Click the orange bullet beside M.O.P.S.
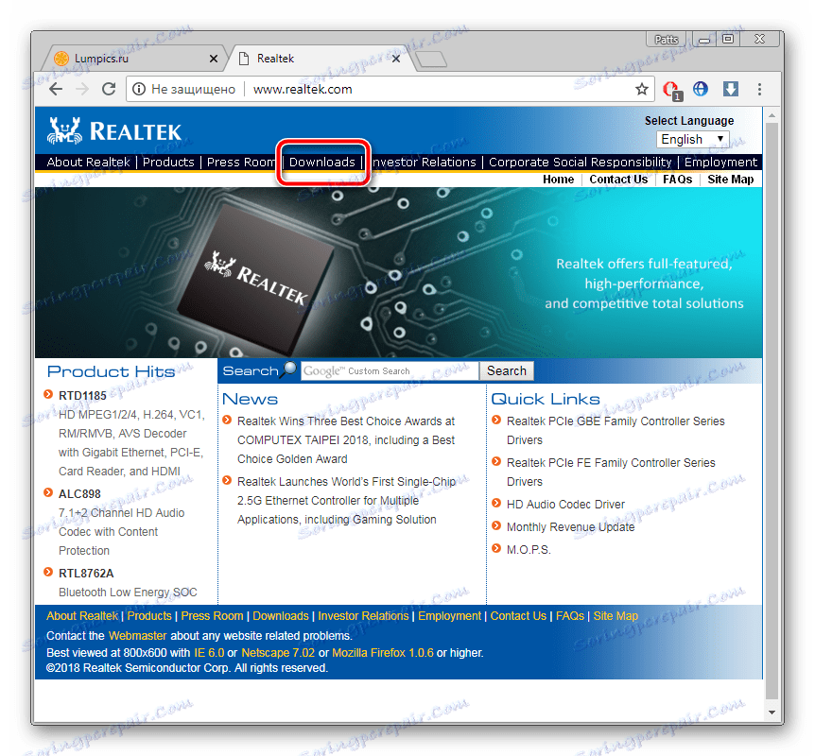 click(496, 548)
